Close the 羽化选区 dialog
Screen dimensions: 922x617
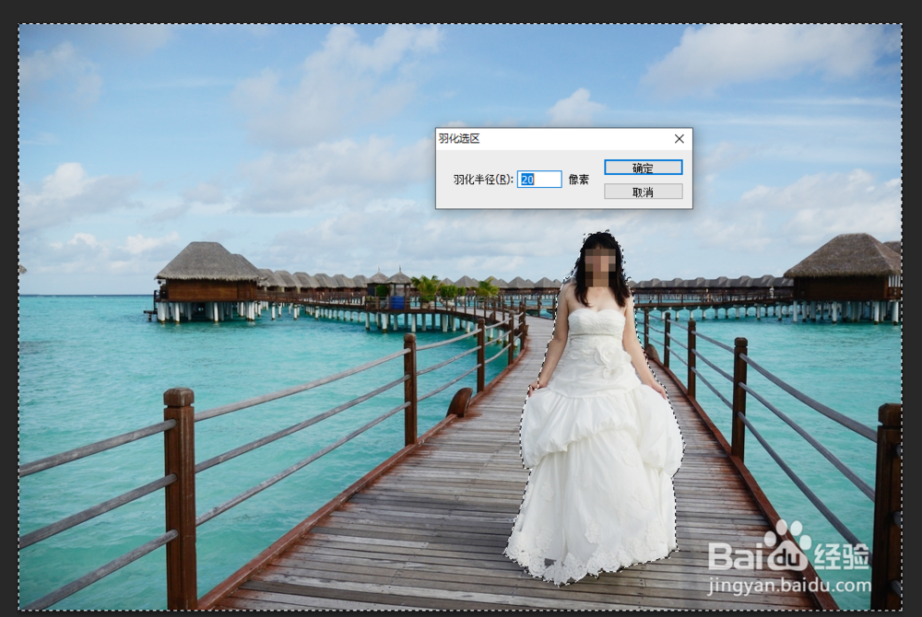click(680, 138)
